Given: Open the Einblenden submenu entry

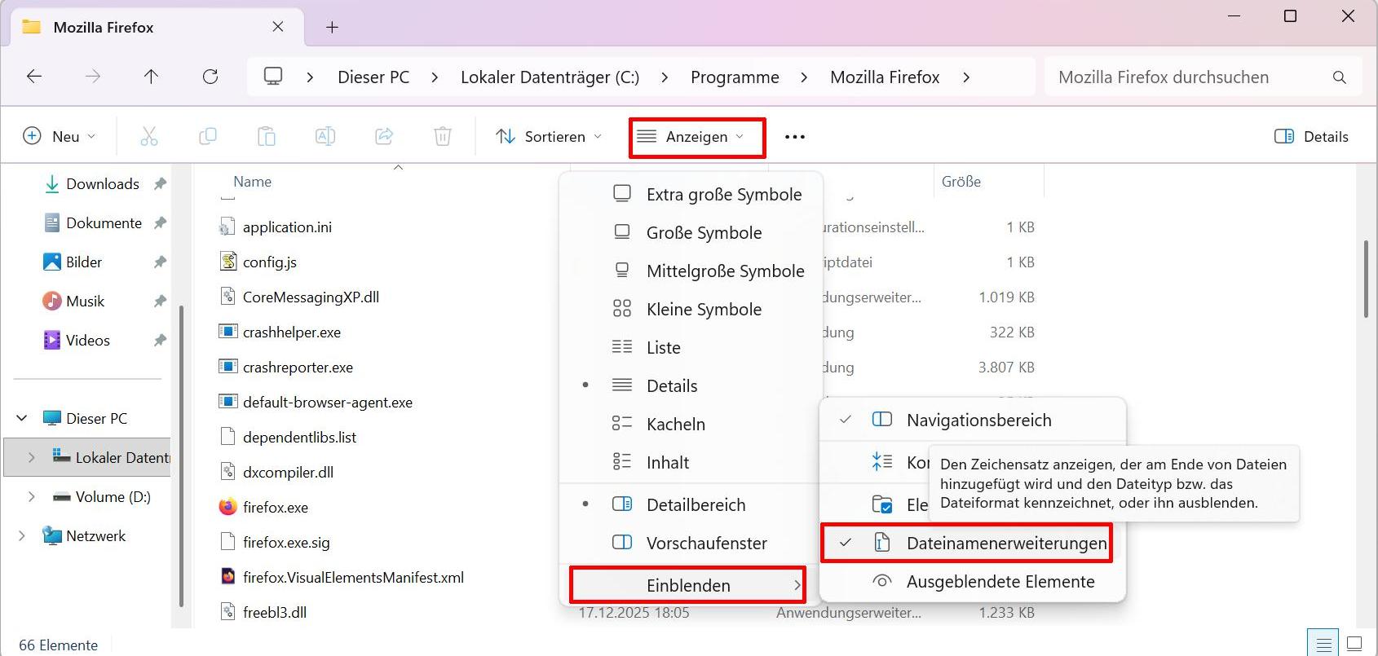Looking at the screenshot, I should coord(688,585).
